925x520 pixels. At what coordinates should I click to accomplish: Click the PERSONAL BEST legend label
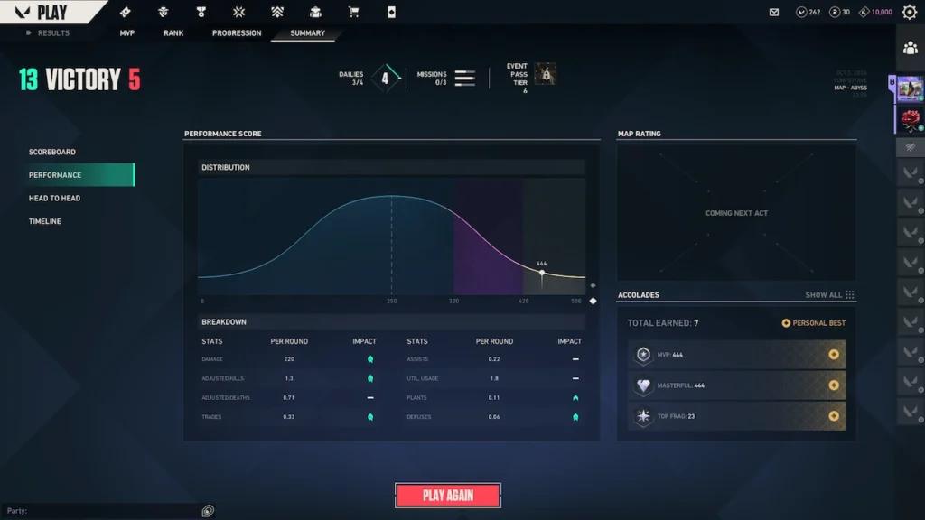tap(814, 323)
